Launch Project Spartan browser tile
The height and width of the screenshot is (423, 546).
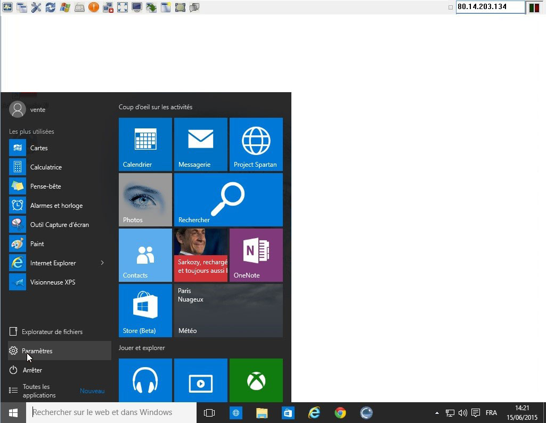tap(256, 144)
